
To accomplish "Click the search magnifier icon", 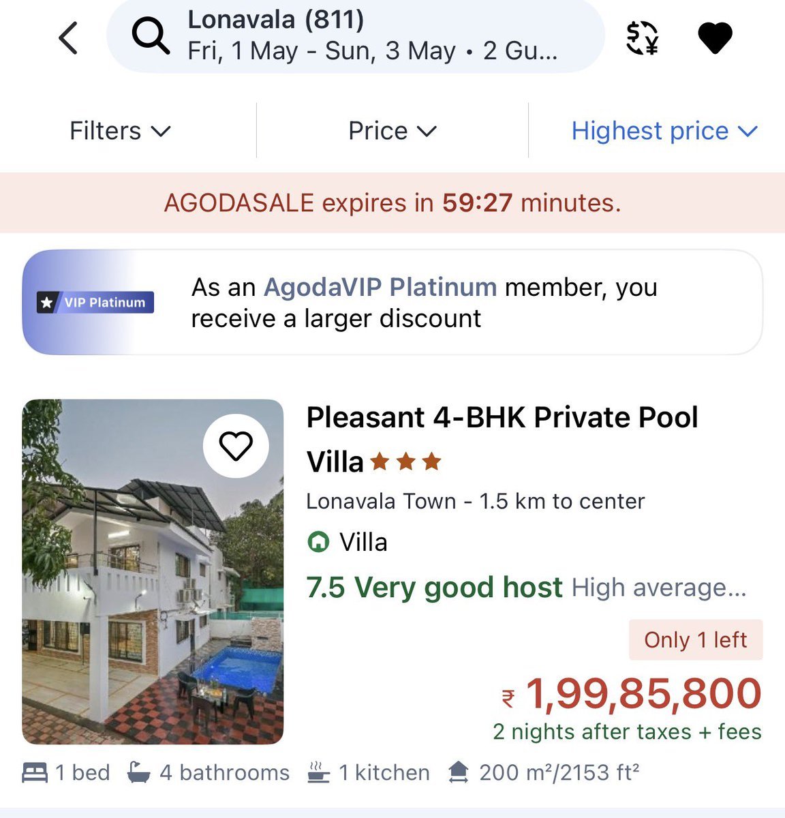I will coord(151,35).
